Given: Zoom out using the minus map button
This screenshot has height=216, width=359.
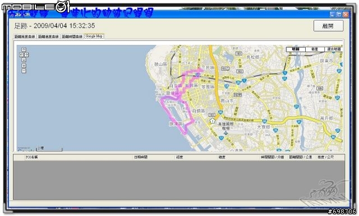Looking at the screenshot, I should pyautogui.click(x=24, y=71).
